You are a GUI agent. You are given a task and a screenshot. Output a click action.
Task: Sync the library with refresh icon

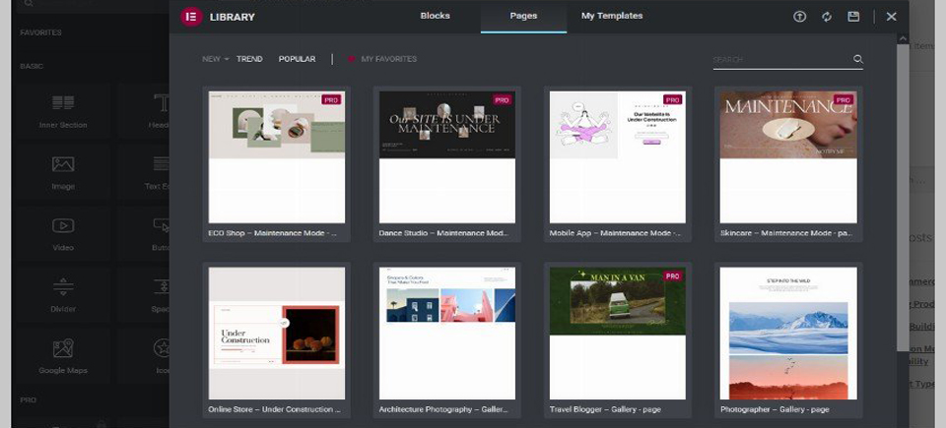pyautogui.click(x=827, y=17)
